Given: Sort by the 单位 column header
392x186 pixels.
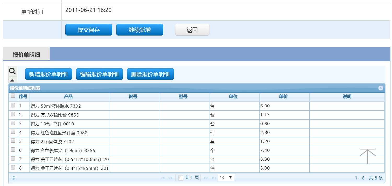Looking at the screenshot, I should point(234,97).
